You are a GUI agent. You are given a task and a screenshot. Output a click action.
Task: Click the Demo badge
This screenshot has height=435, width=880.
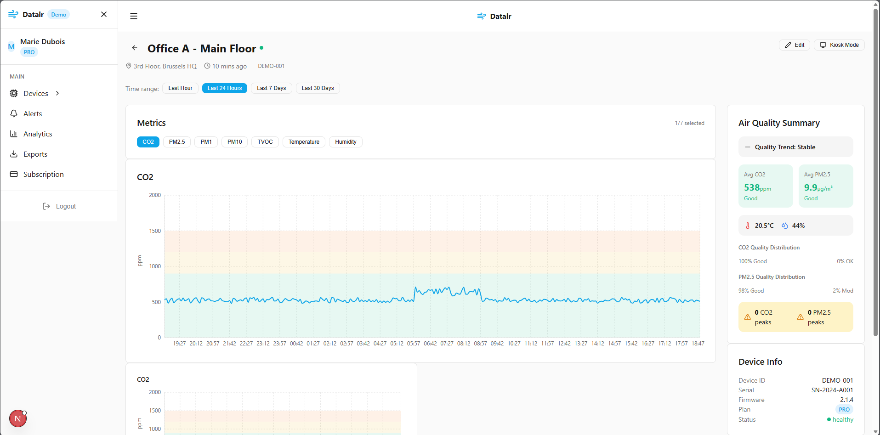[59, 15]
